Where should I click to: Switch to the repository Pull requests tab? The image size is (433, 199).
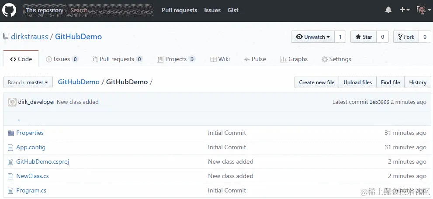click(118, 59)
